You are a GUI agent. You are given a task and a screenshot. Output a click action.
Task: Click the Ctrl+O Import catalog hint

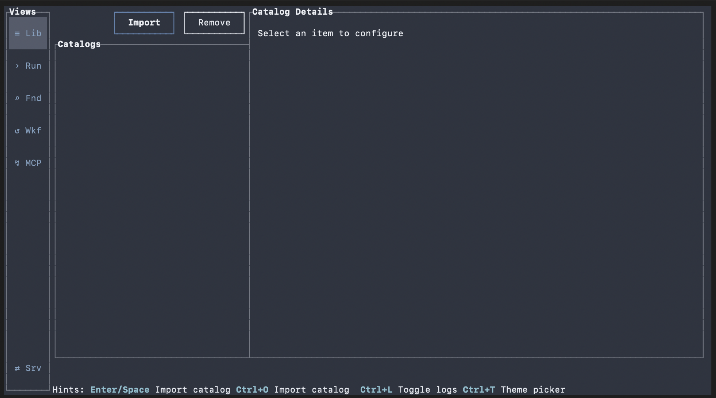(292, 390)
